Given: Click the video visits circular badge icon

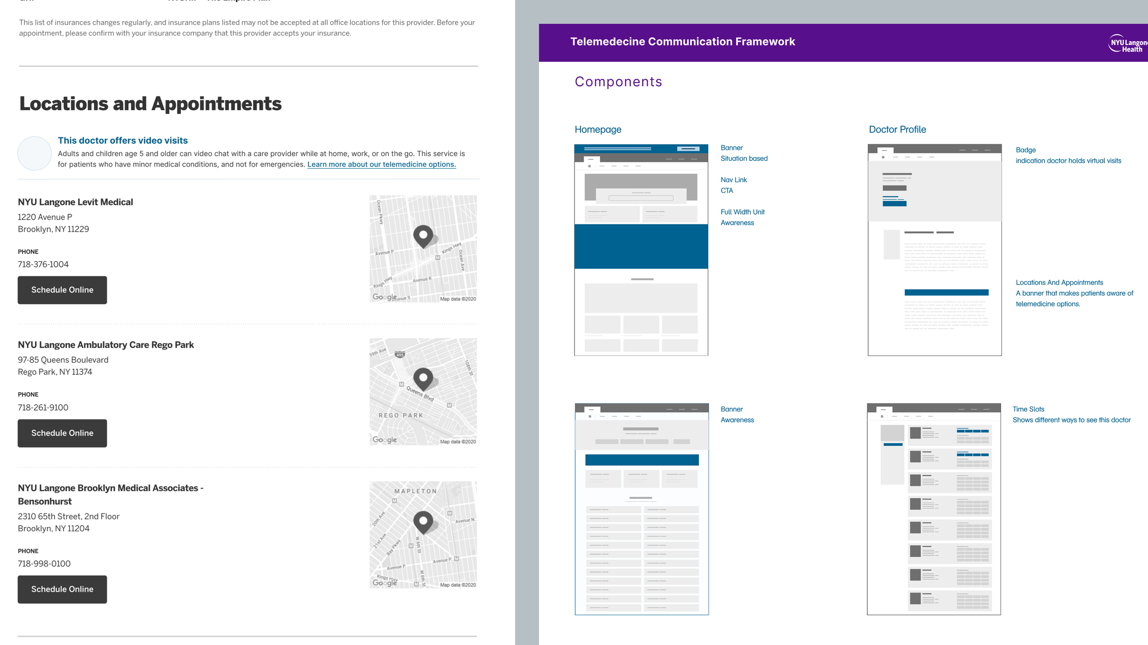Looking at the screenshot, I should pyautogui.click(x=34, y=153).
